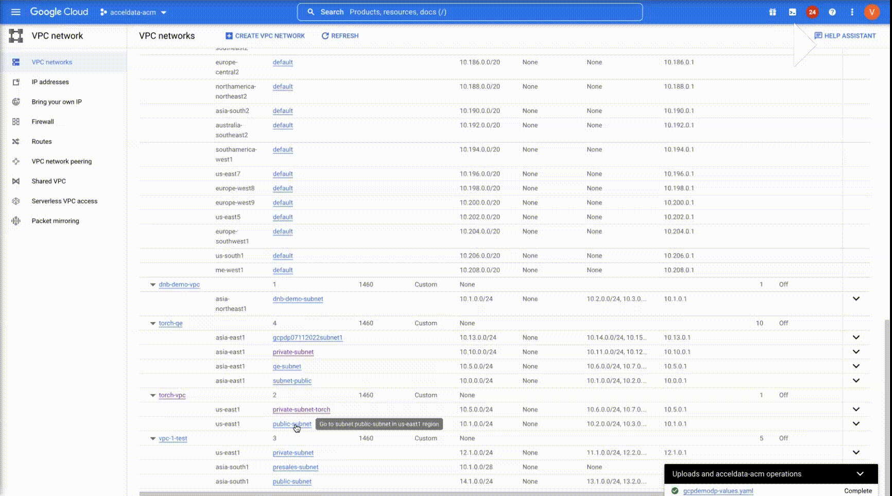Collapse the Uploads and operations panel chevron
This screenshot has height=496, width=892.
(x=860, y=474)
